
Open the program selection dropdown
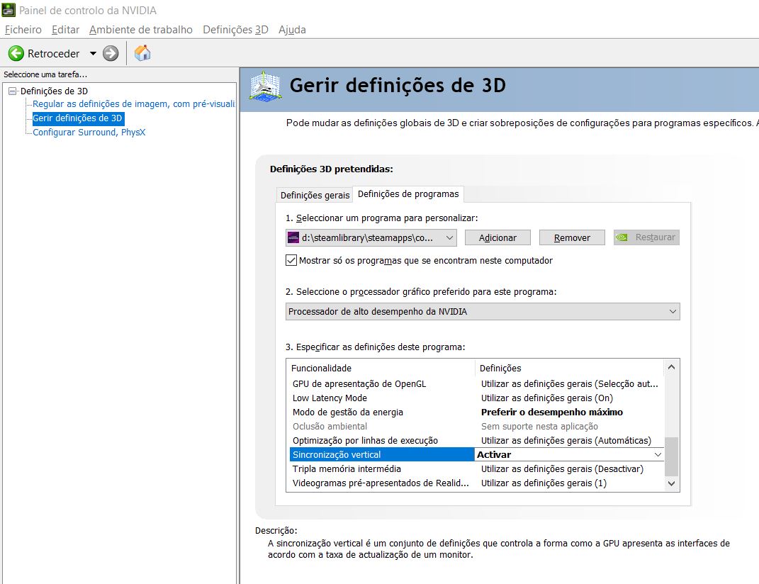coord(371,237)
